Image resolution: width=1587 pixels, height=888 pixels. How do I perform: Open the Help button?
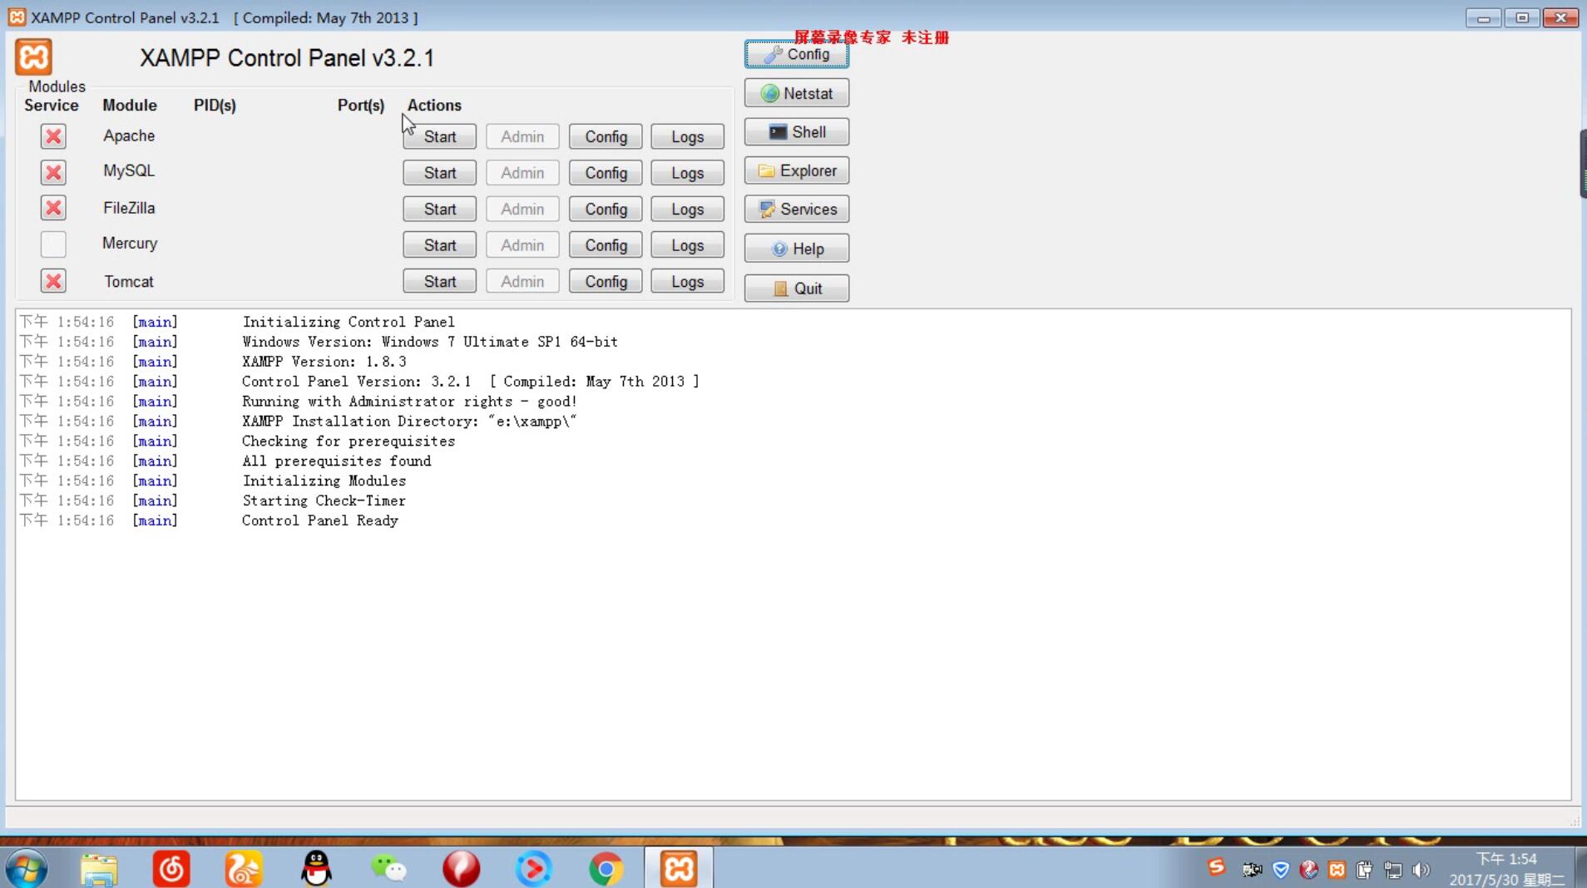tap(796, 249)
